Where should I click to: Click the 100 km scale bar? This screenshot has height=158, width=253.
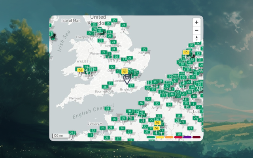(x=61, y=136)
